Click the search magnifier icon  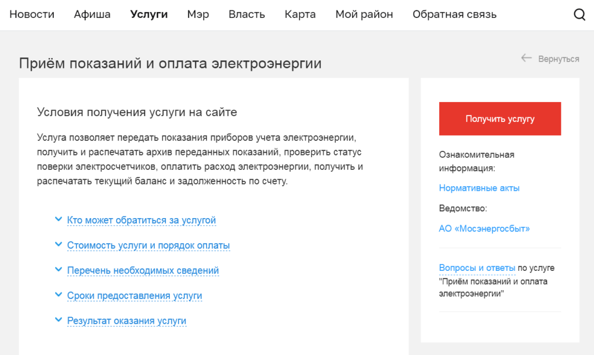579,15
